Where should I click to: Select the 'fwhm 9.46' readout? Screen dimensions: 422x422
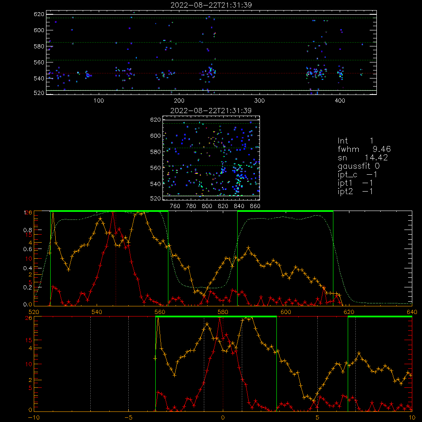click(x=364, y=149)
